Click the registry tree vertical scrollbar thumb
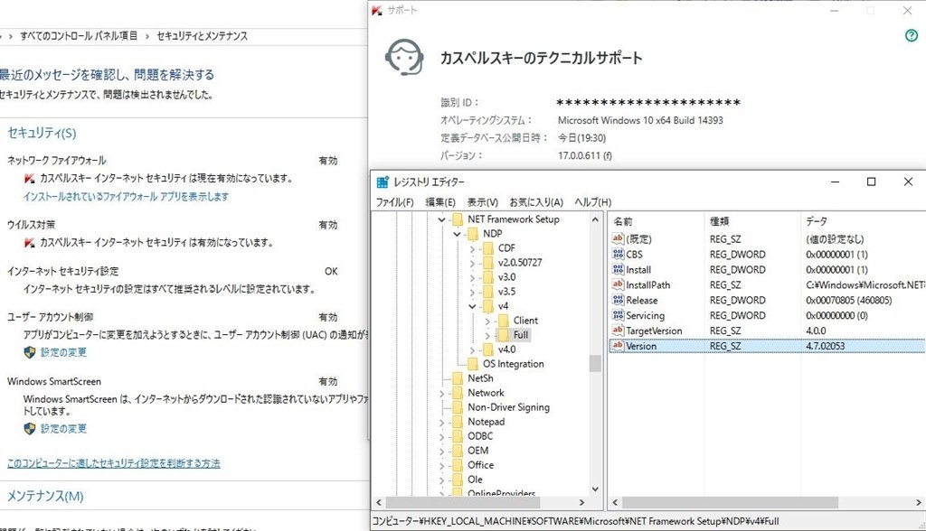The height and width of the screenshot is (531, 926). (595, 363)
